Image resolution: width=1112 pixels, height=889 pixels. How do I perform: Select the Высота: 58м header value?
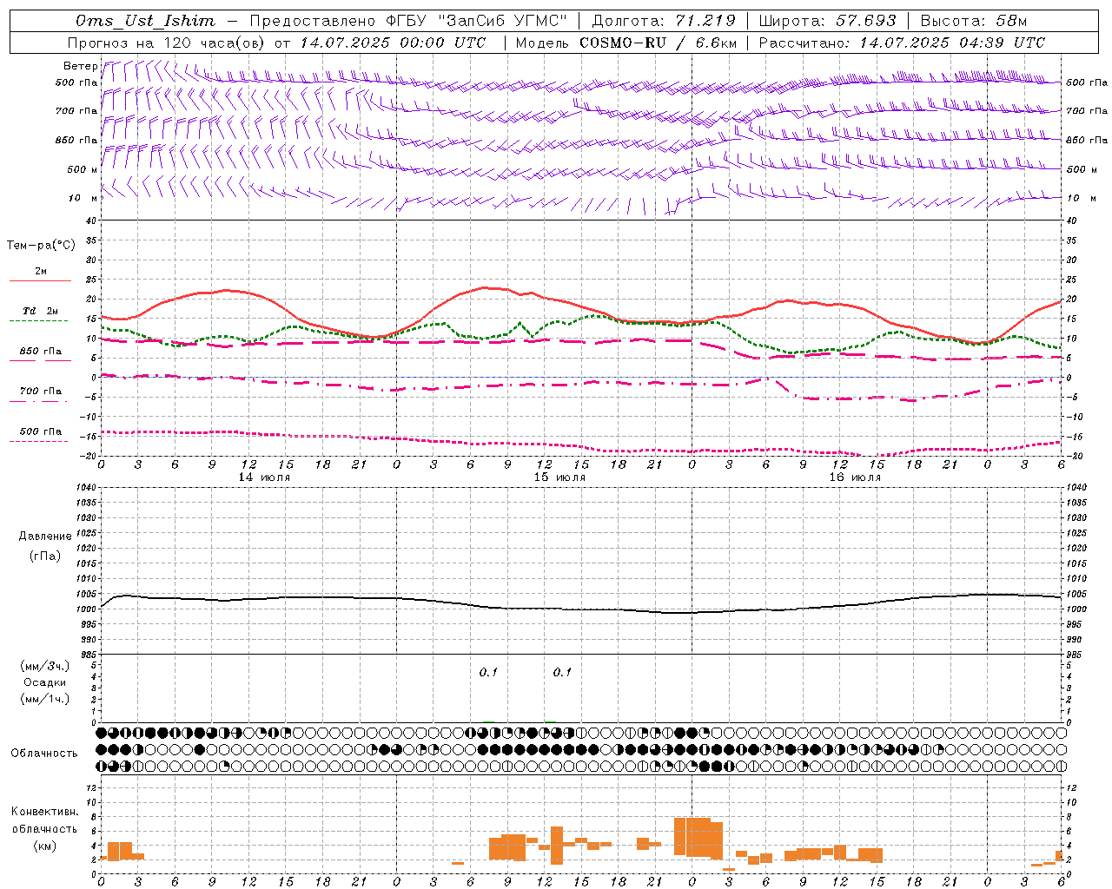tap(973, 21)
